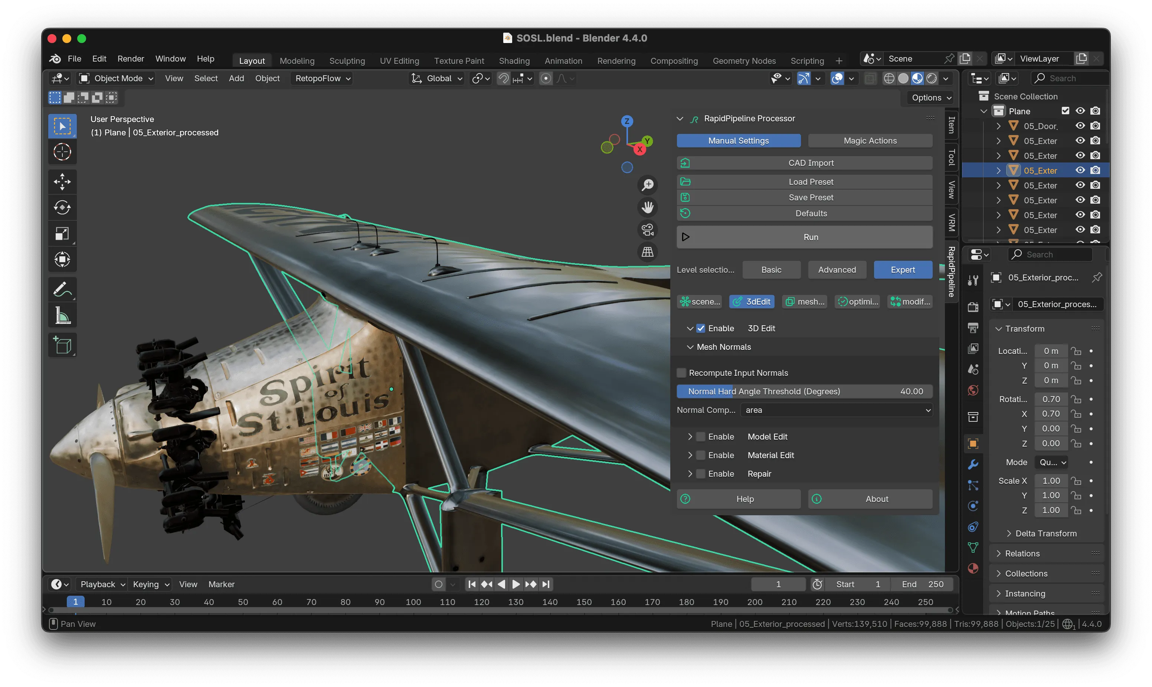Select the Rotate tool
The width and height of the screenshot is (1152, 687).
pos(62,207)
